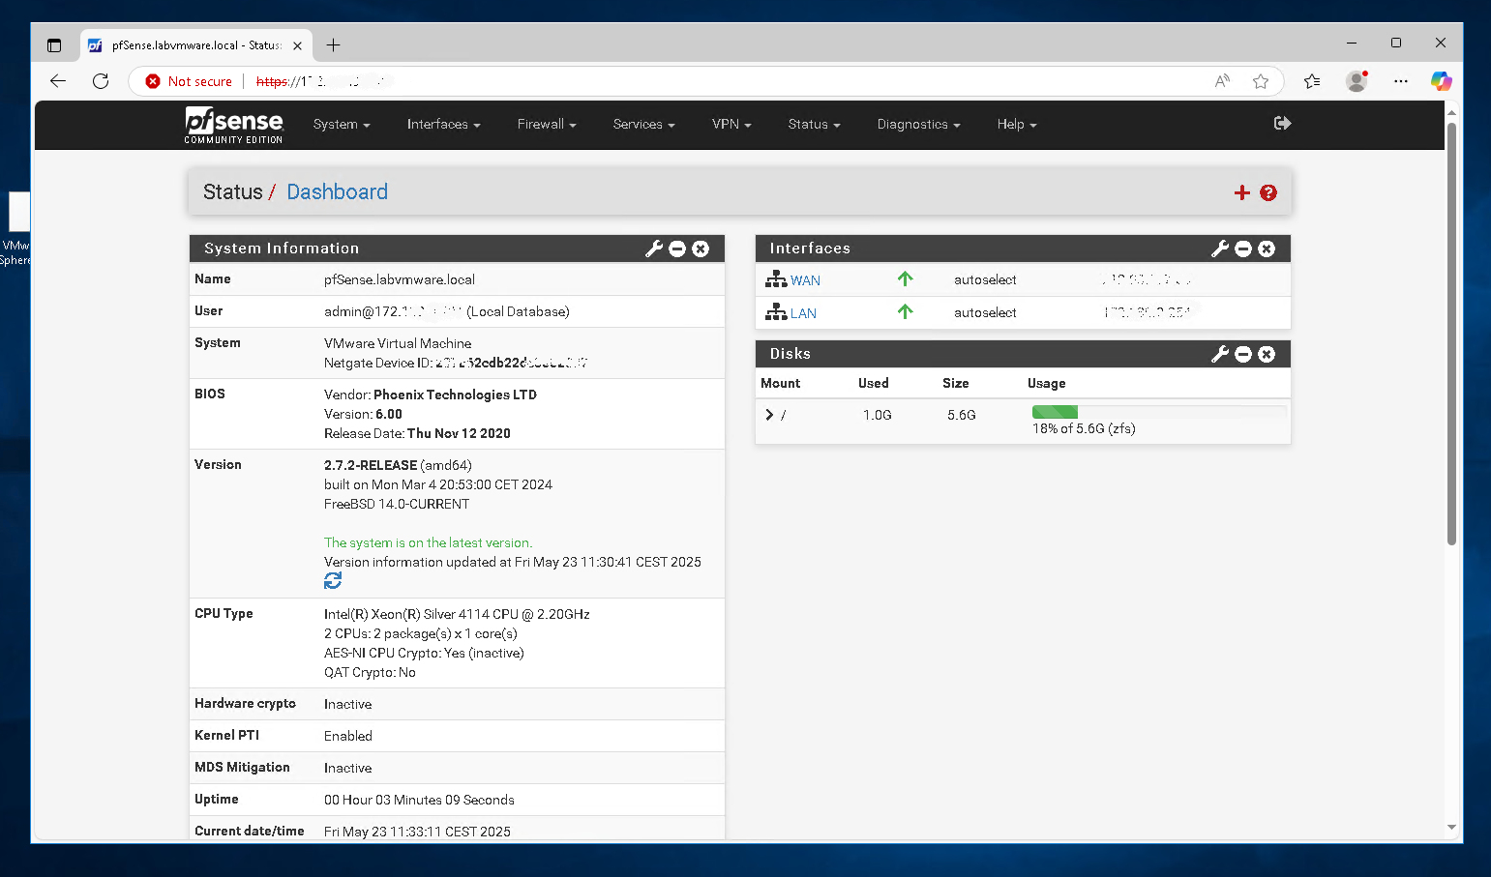Open the Diagnostics dropdown menu
Screen dimensions: 1491x877
point(918,125)
